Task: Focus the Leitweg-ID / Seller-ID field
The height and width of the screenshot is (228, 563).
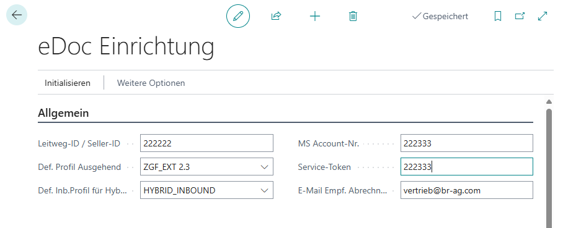Action: (x=206, y=143)
